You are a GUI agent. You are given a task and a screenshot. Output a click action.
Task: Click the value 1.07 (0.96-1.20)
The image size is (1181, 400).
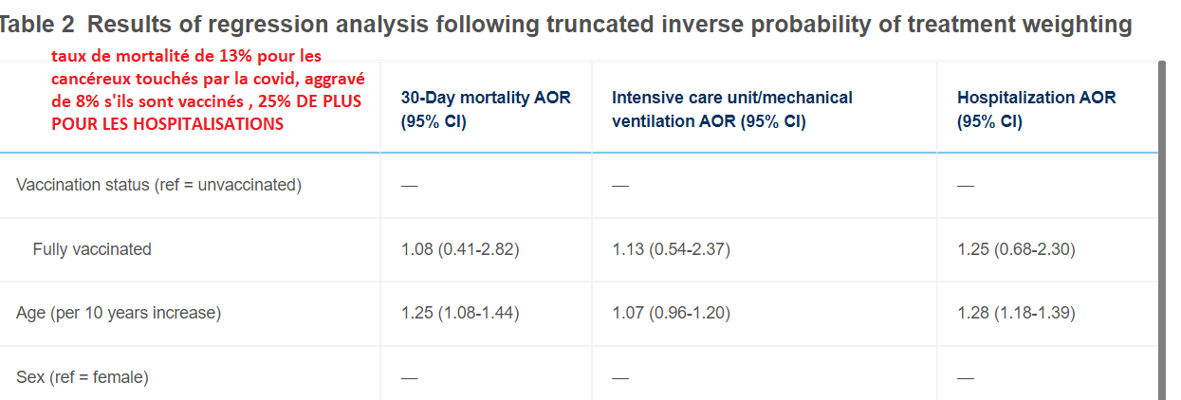click(671, 313)
